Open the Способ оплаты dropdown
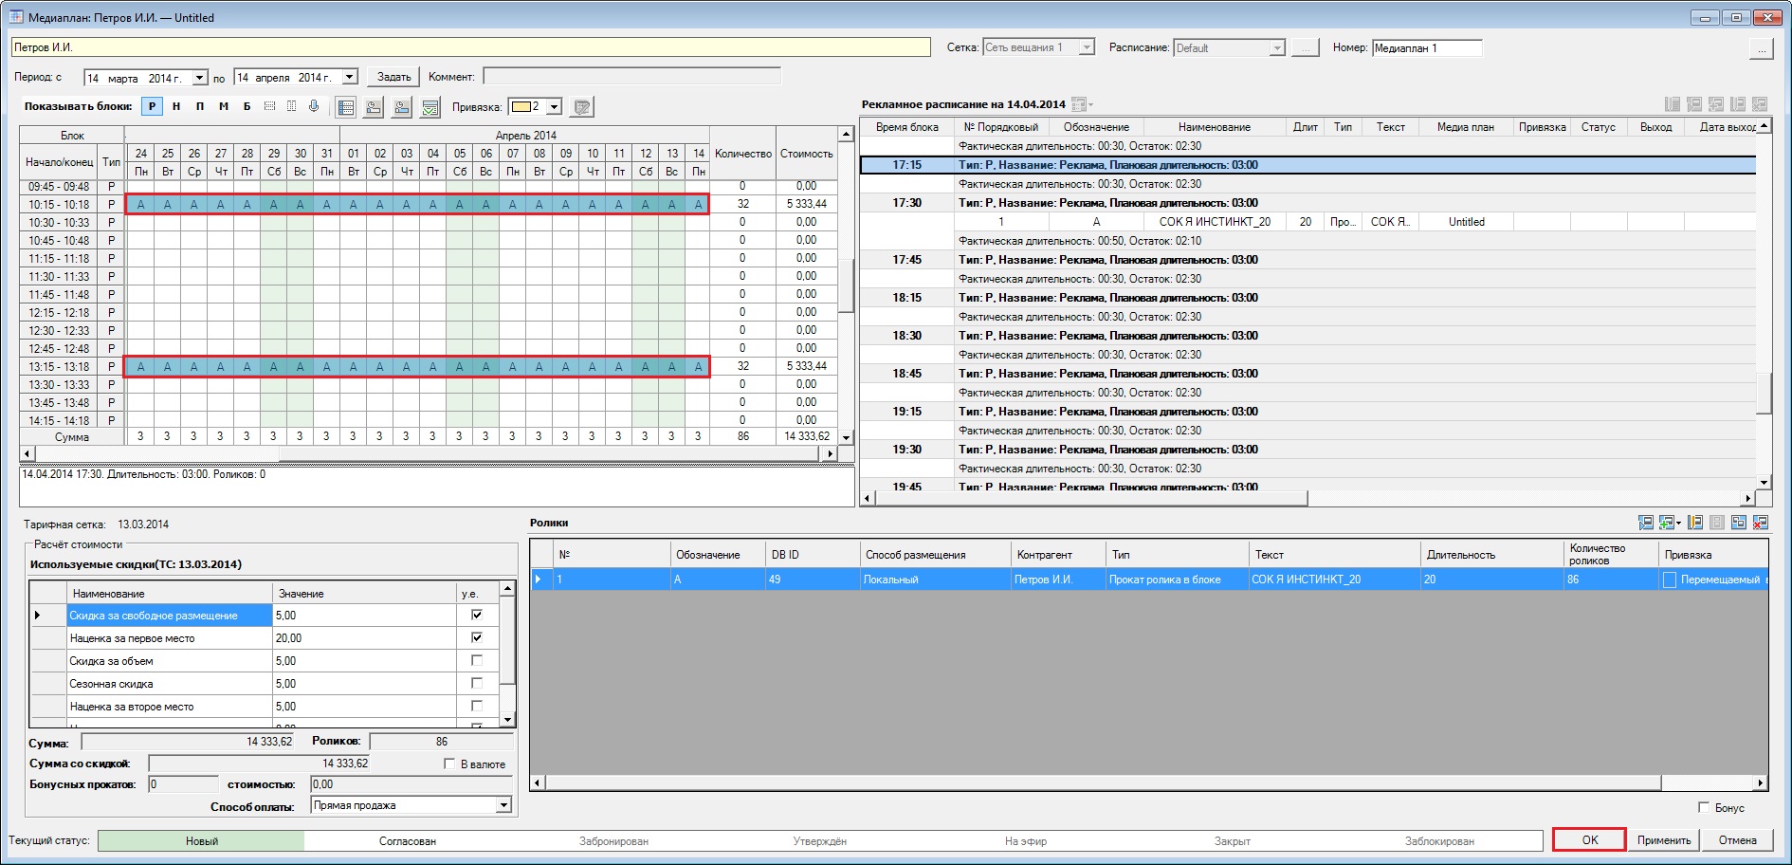1792x865 pixels. coord(503,805)
